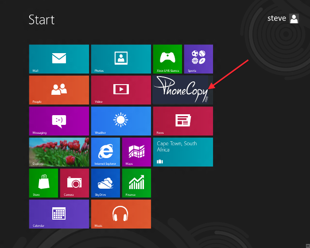Image resolution: width=310 pixels, height=248 pixels.
Task: Launch Internet Explorer tile
Action: coord(105,152)
